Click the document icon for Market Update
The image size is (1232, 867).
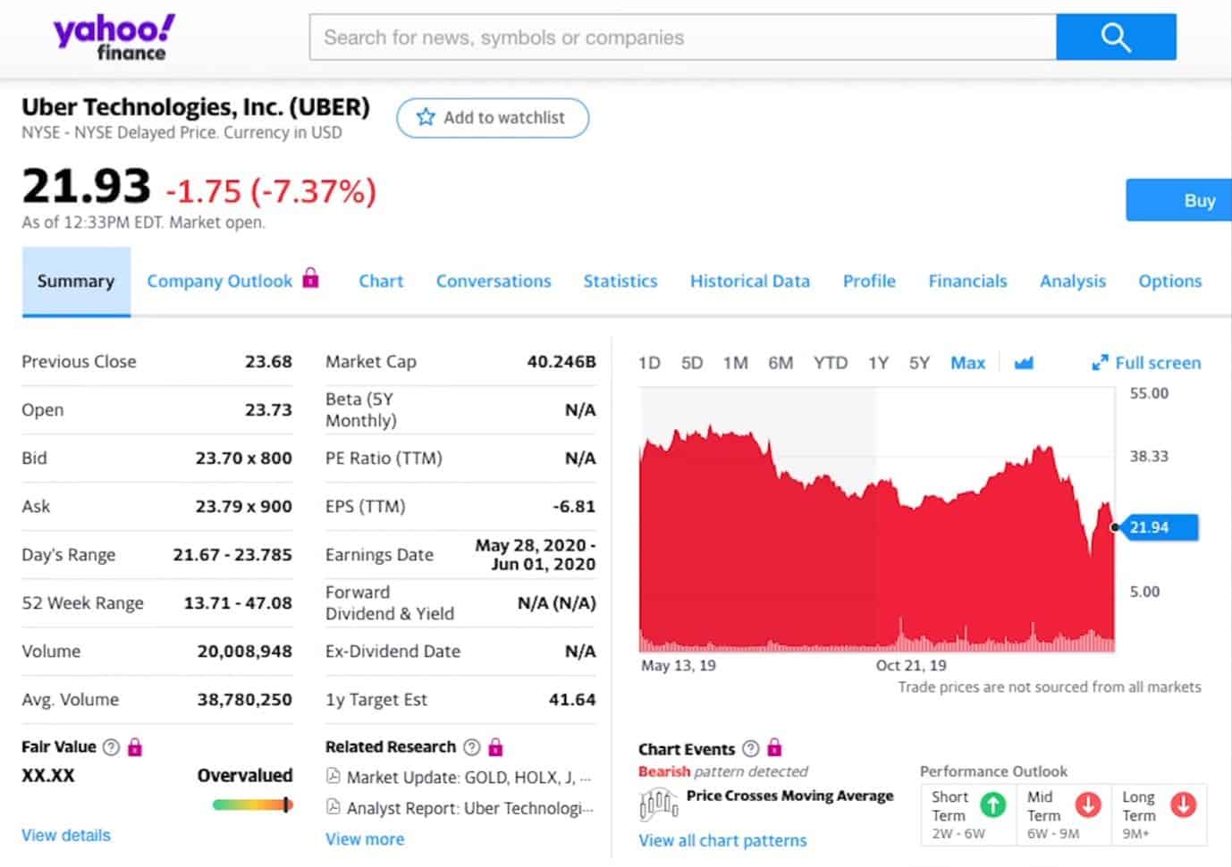[333, 777]
